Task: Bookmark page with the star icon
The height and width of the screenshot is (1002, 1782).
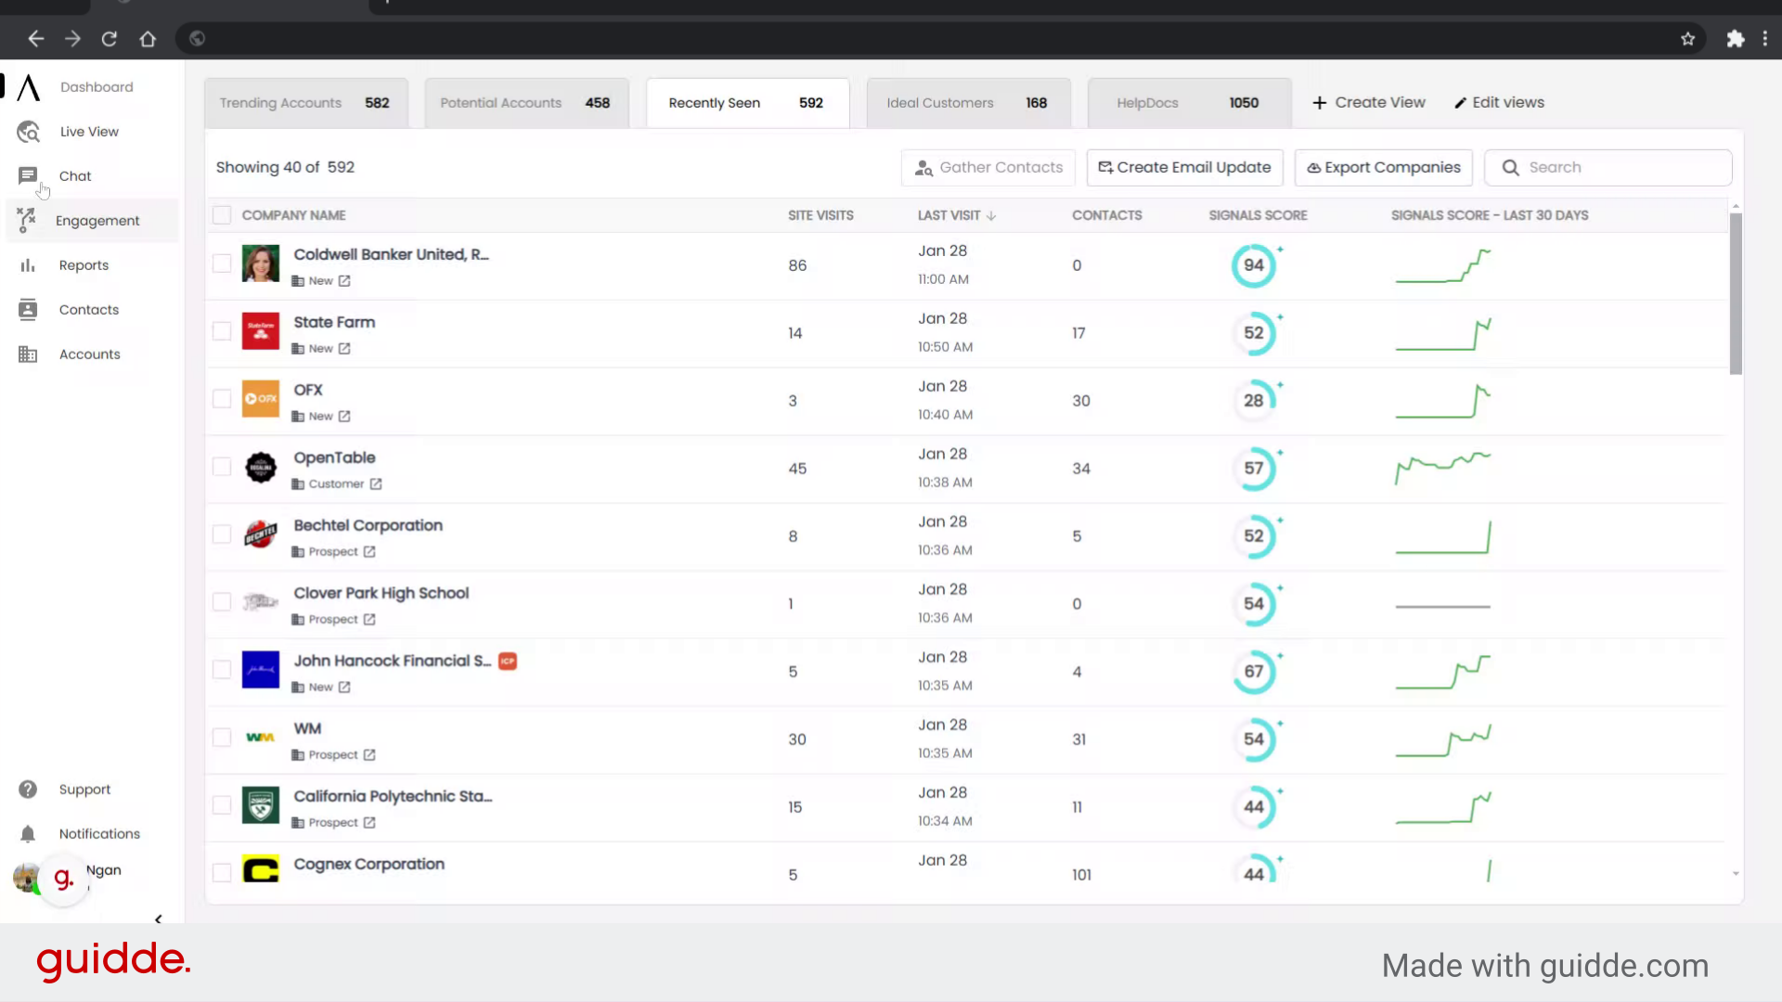Action: point(1687,39)
